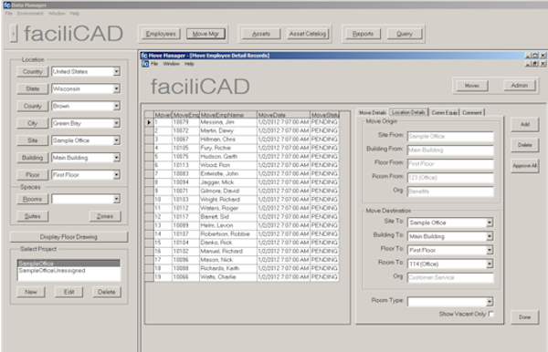
Task: Switch to the Move Details tab
Action: [373, 113]
